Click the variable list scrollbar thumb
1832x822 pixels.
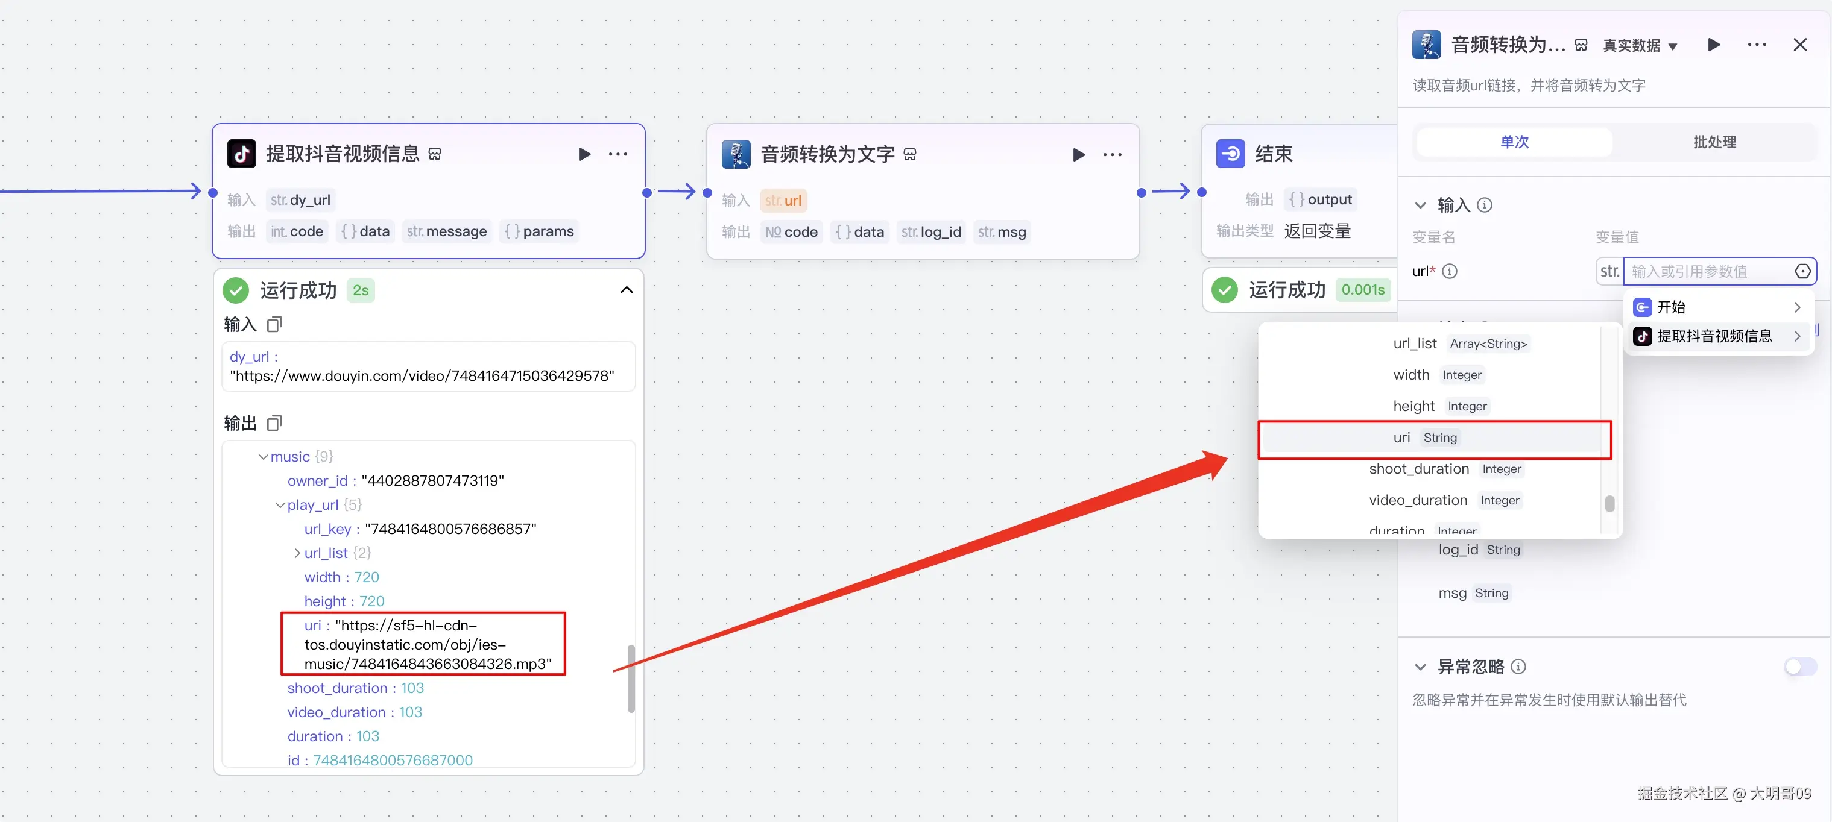click(1609, 503)
